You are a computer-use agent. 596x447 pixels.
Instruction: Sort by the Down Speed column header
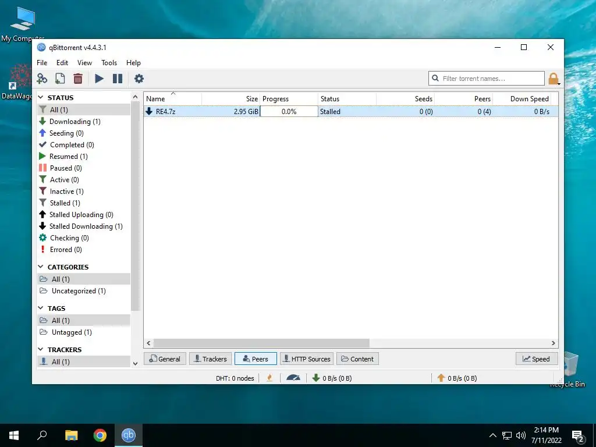[522, 99]
